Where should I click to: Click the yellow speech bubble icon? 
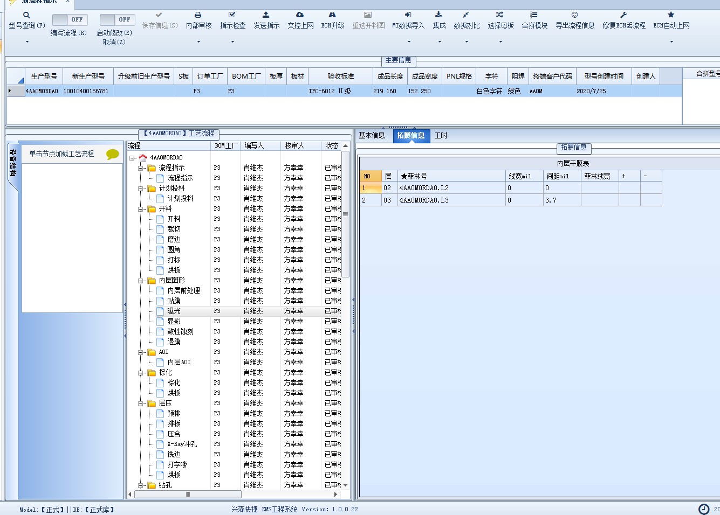pyautogui.click(x=113, y=154)
